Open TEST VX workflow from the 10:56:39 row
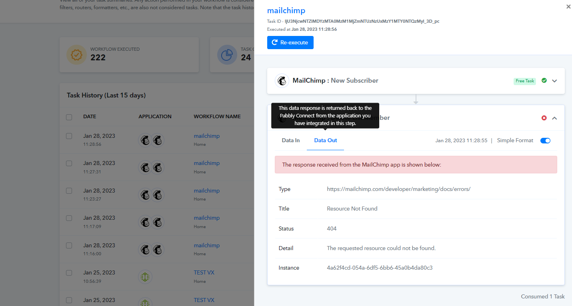The width and height of the screenshot is (572, 306). tap(204, 272)
